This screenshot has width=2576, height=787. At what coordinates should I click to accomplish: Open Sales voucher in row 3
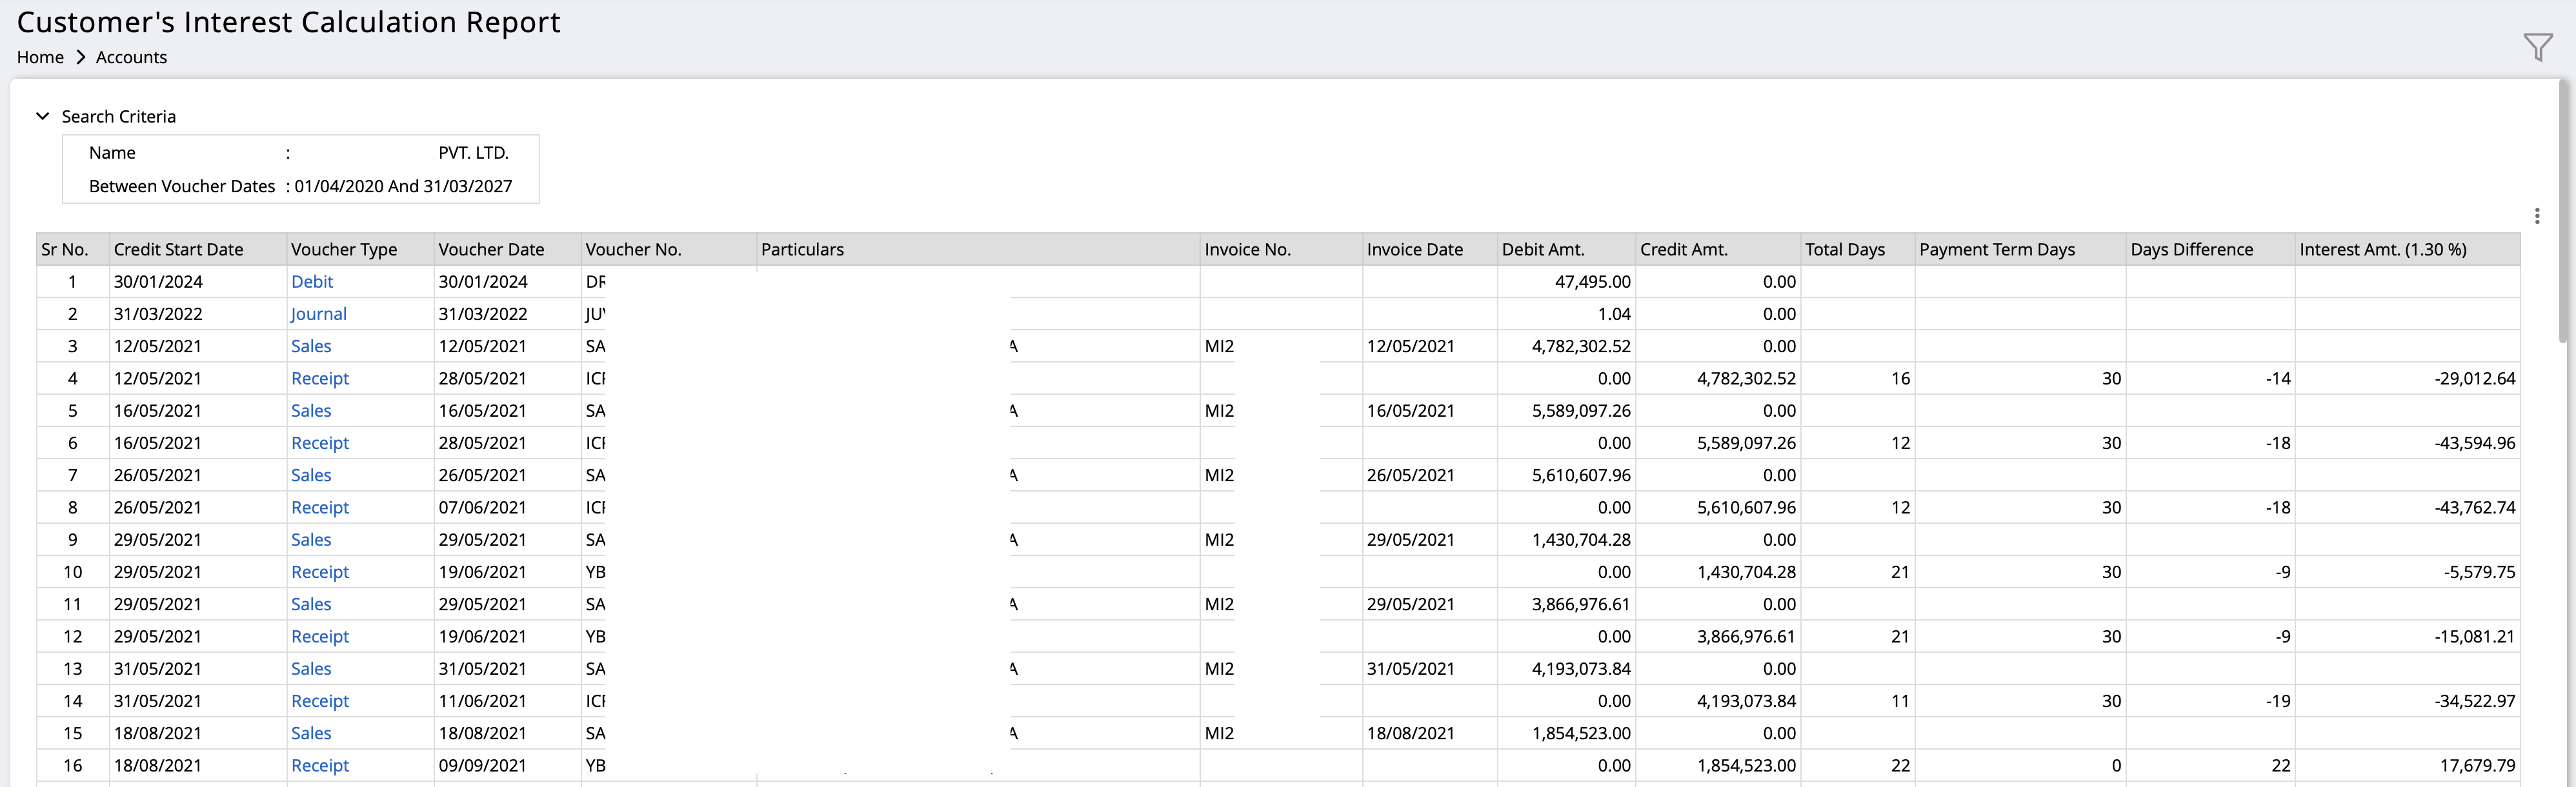(311, 346)
